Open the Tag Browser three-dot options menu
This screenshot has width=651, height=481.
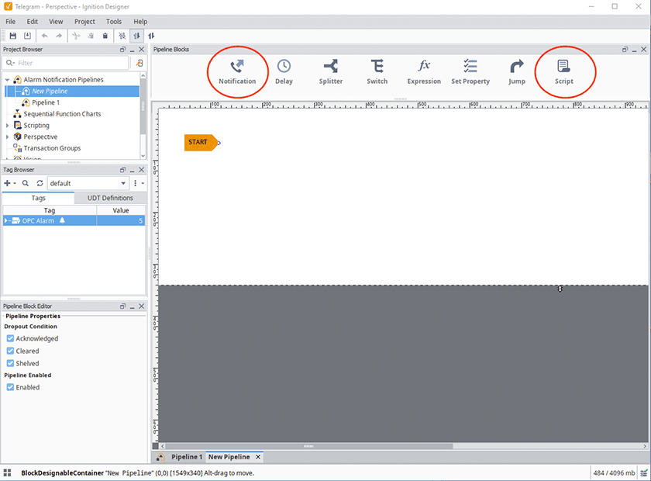tap(138, 183)
